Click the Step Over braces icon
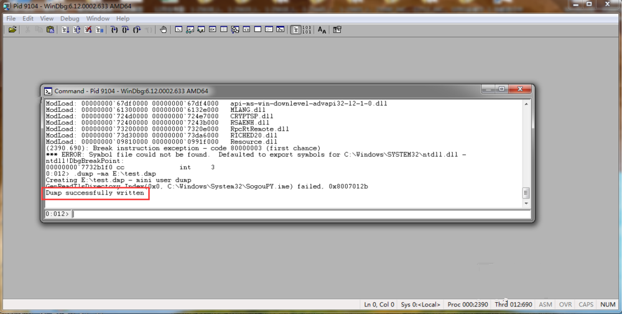The image size is (622, 314). pos(126,30)
